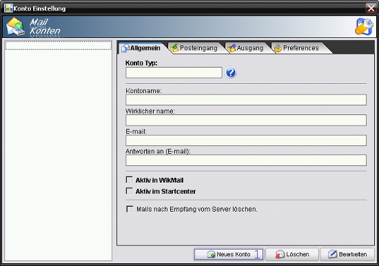Close the Konto Einstellung window
379x266 pixels.
coord(371,8)
